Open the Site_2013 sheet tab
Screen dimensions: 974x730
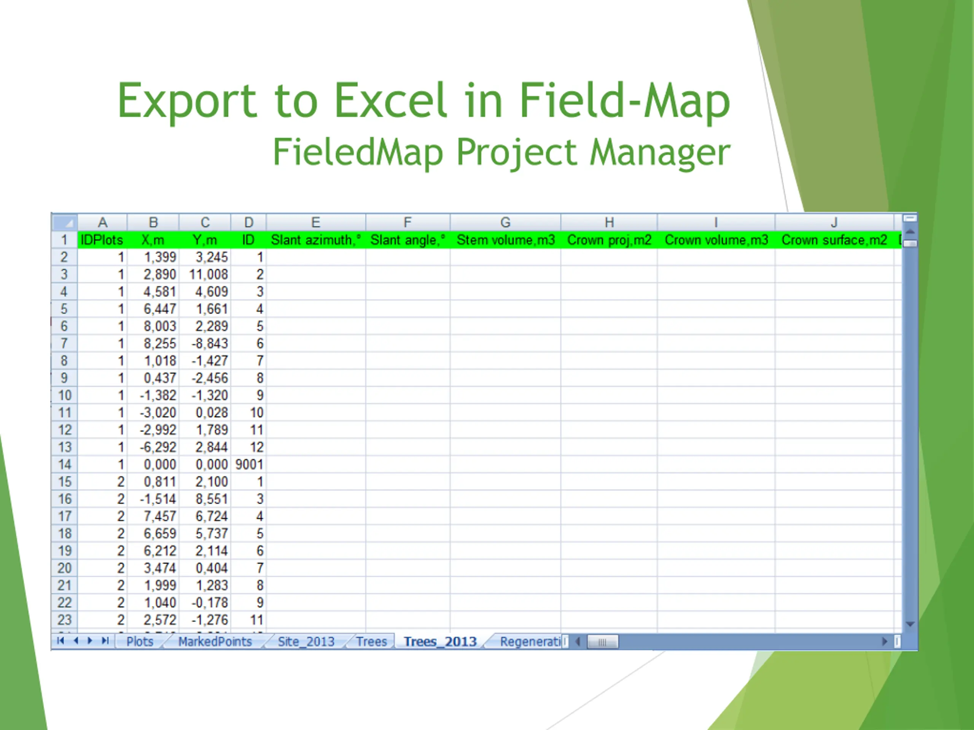click(306, 641)
